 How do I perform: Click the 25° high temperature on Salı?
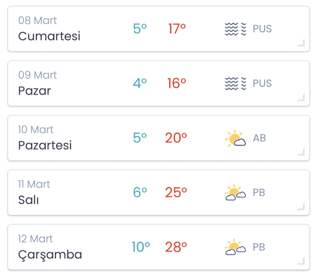click(x=176, y=192)
